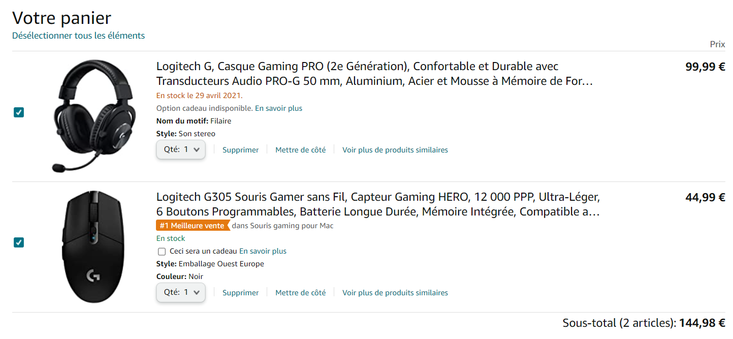Click 'En savoir plus' beside the gift checkbox
This screenshot has height=339, width=733.
tap(263, 251)
